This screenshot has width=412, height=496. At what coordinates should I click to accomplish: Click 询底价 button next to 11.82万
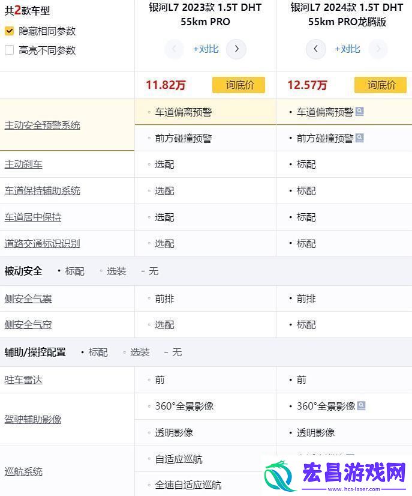pyautogui.click(x=239, y=85)
